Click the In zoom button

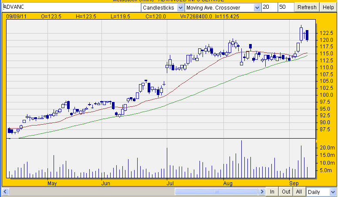[272, 192]
